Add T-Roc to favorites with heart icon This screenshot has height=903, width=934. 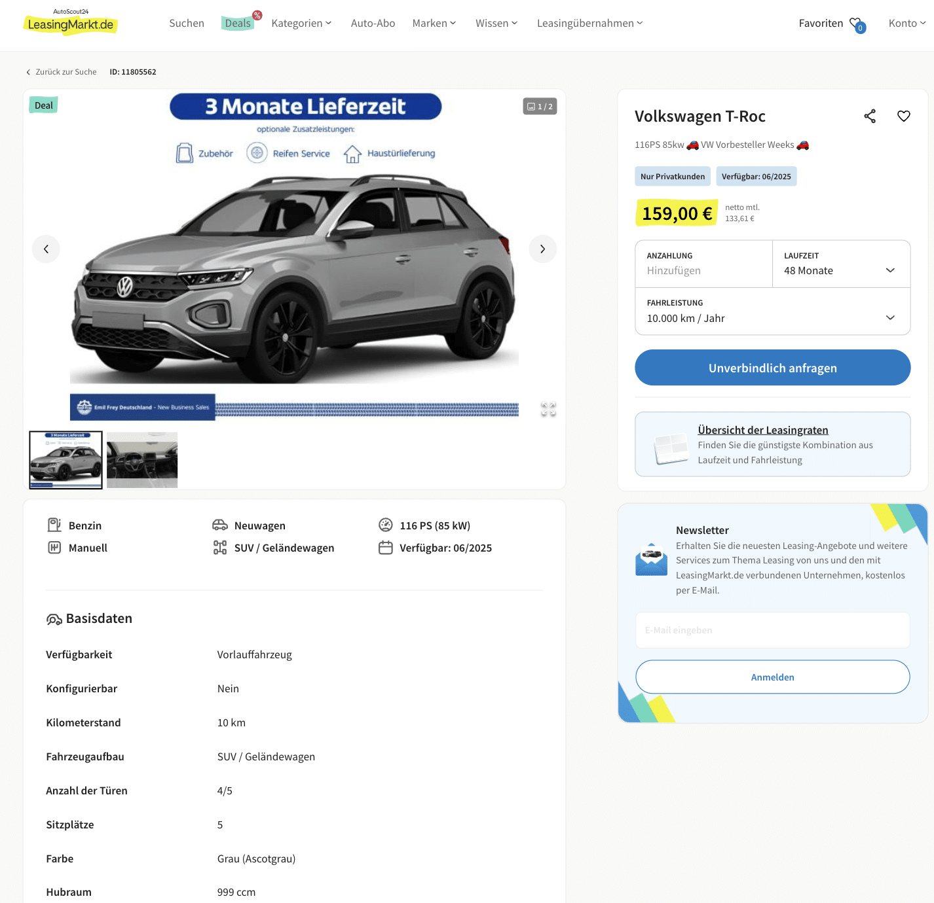point(904,116)
